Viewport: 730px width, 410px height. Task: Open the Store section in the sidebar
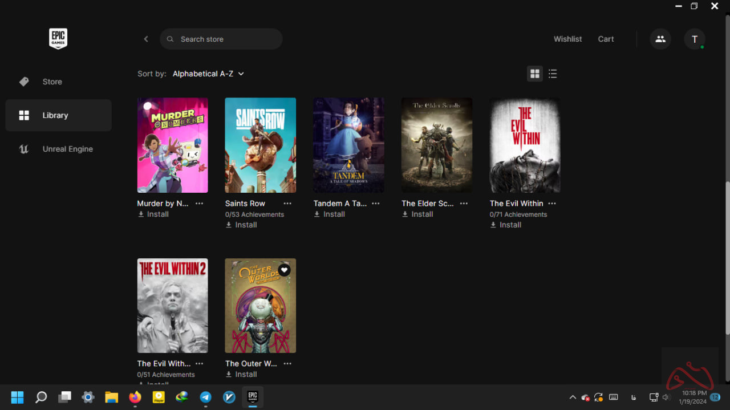(52, 82)
